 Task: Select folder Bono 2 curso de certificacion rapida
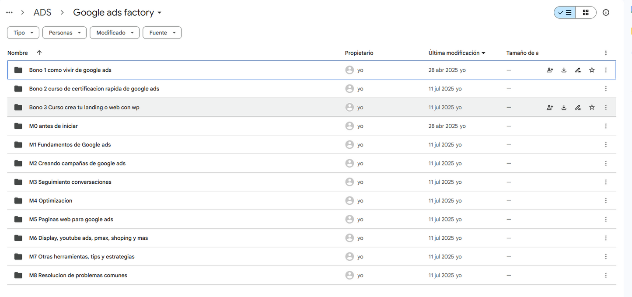point(94,89)
